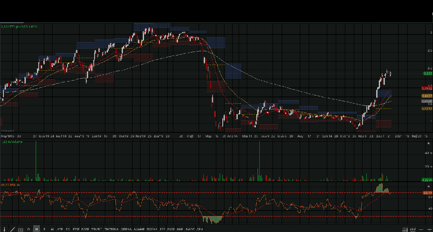The height and width of the screenshot is (232, 433).
Task: Open the indicators bar chart icon
Action: [x=412, y=229]
